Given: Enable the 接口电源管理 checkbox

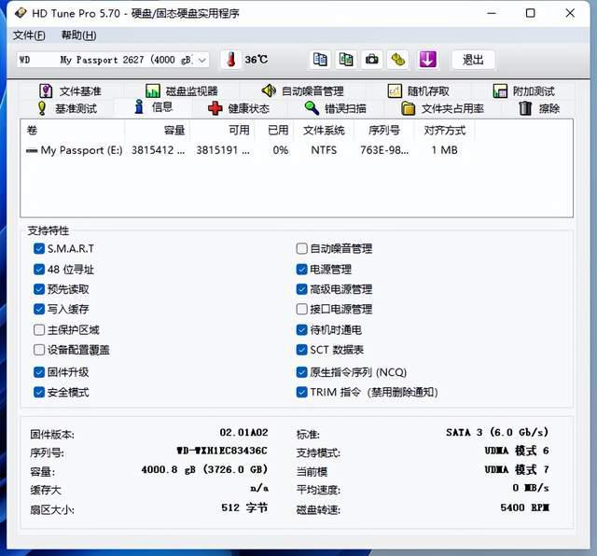Looking at the screenshot, I should [301, 309].
